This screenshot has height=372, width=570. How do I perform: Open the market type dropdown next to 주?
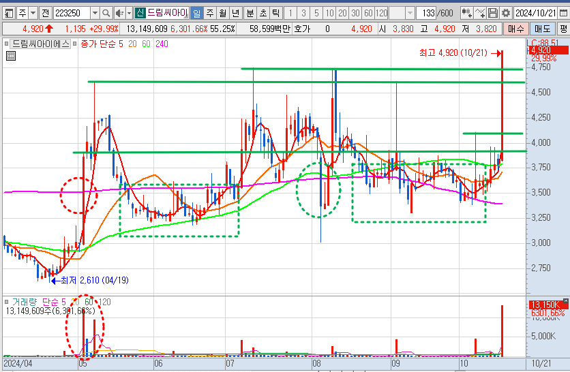coord(33,14)
